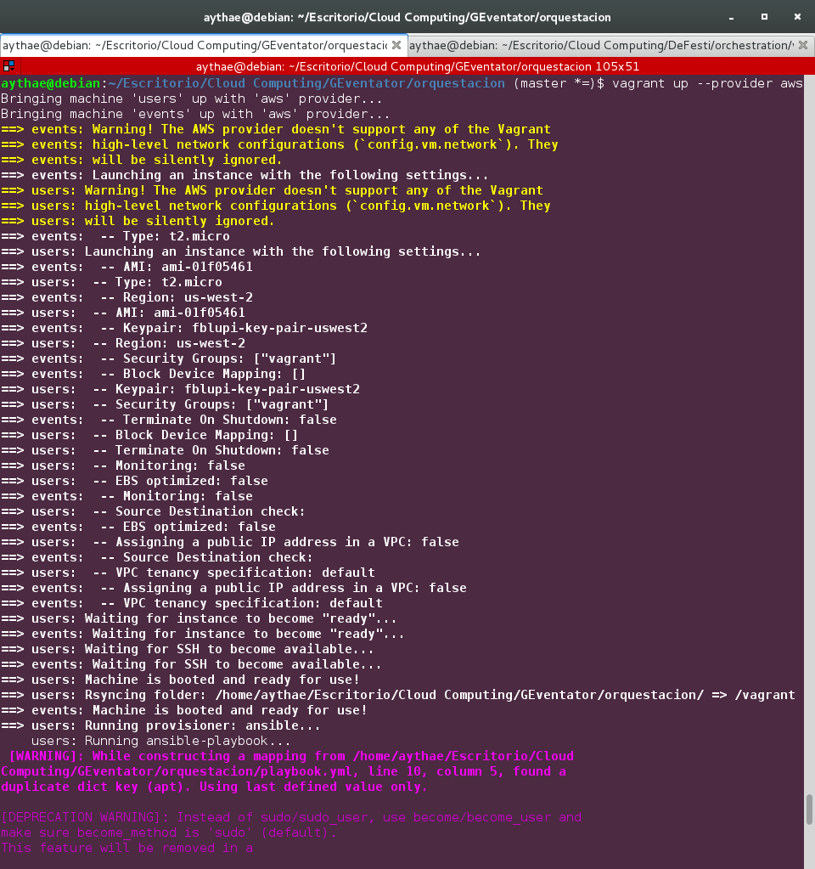Click 'events: Launching an instance' line

pyautogui.click(x=244, y=175)
